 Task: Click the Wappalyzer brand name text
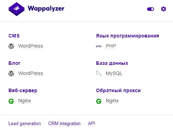point(46,8)
